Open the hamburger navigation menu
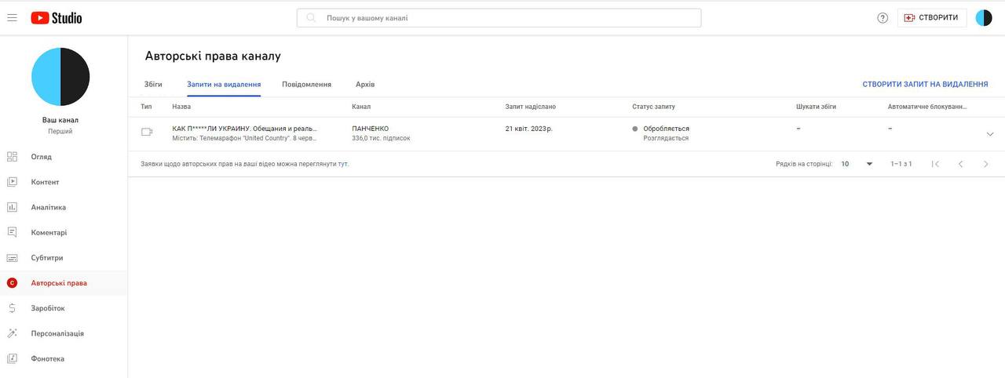 click(12, 17)
